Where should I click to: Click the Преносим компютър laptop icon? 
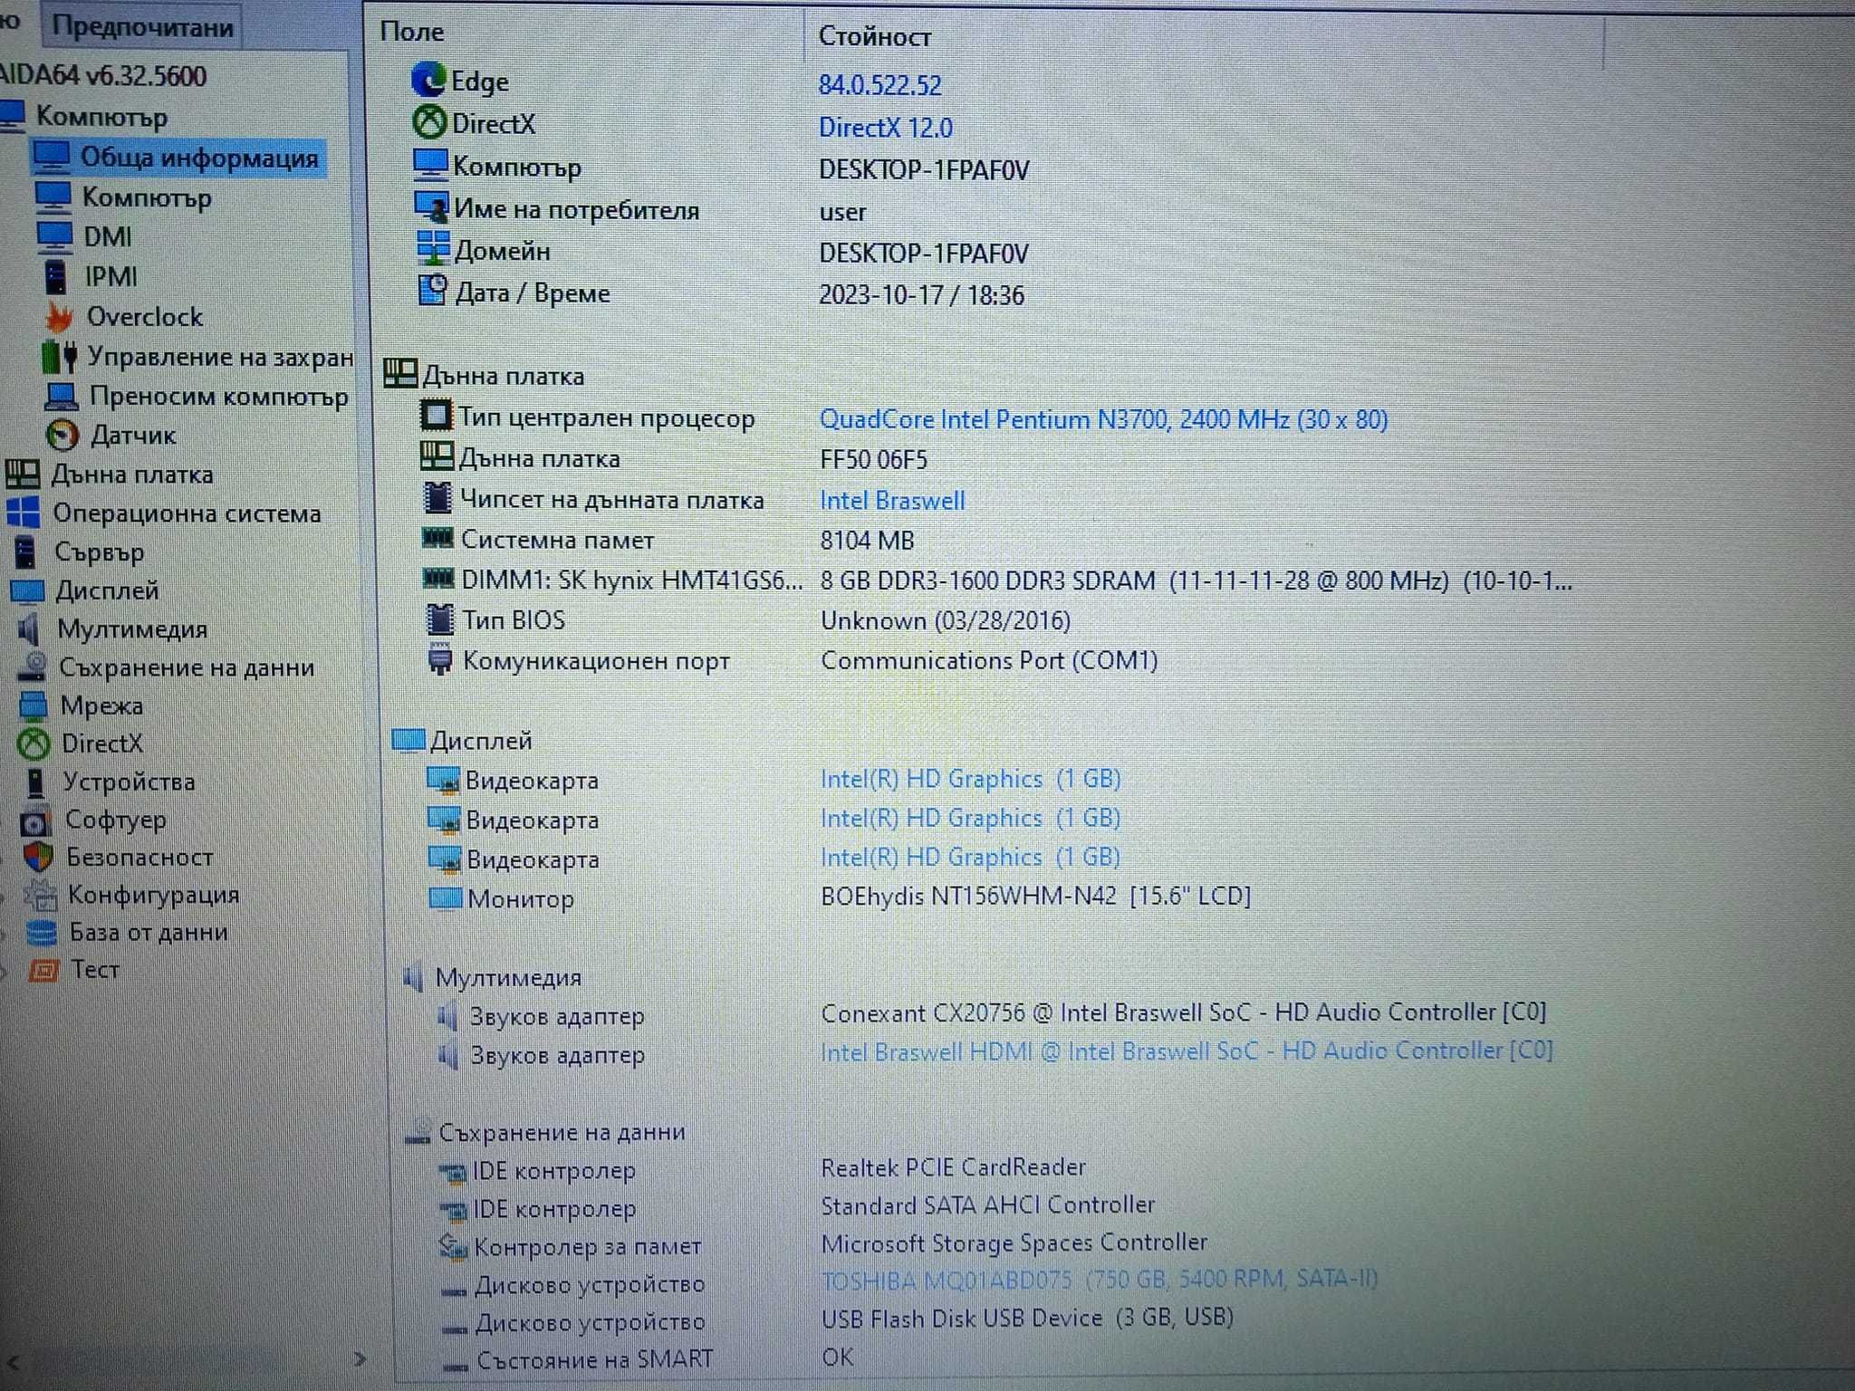[62, 396]
